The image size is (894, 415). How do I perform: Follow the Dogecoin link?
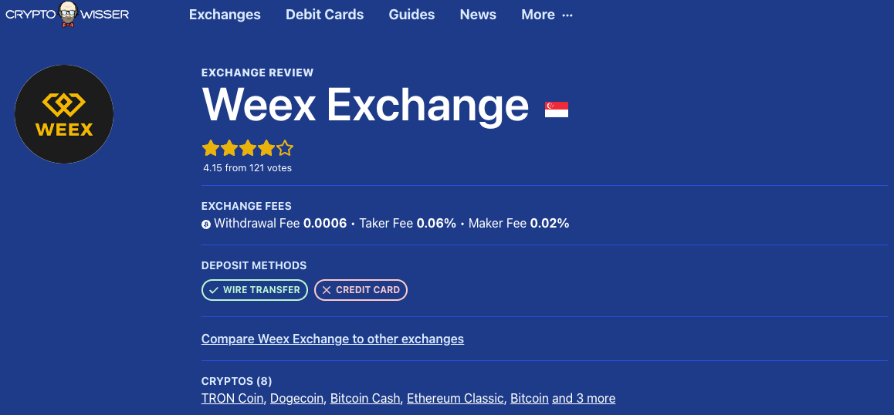point(296,399)
